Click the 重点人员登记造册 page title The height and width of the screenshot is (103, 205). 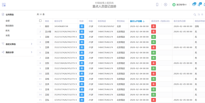pyautogui.click(x=104, y=7)
